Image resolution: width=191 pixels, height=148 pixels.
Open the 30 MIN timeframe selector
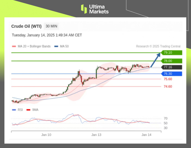[x=51, y=26]
